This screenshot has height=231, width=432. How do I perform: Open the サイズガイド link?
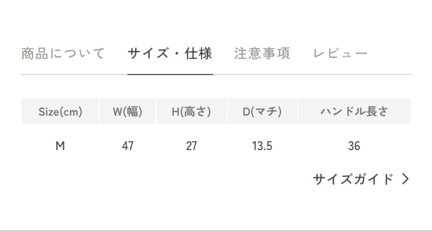coord(352,179)
